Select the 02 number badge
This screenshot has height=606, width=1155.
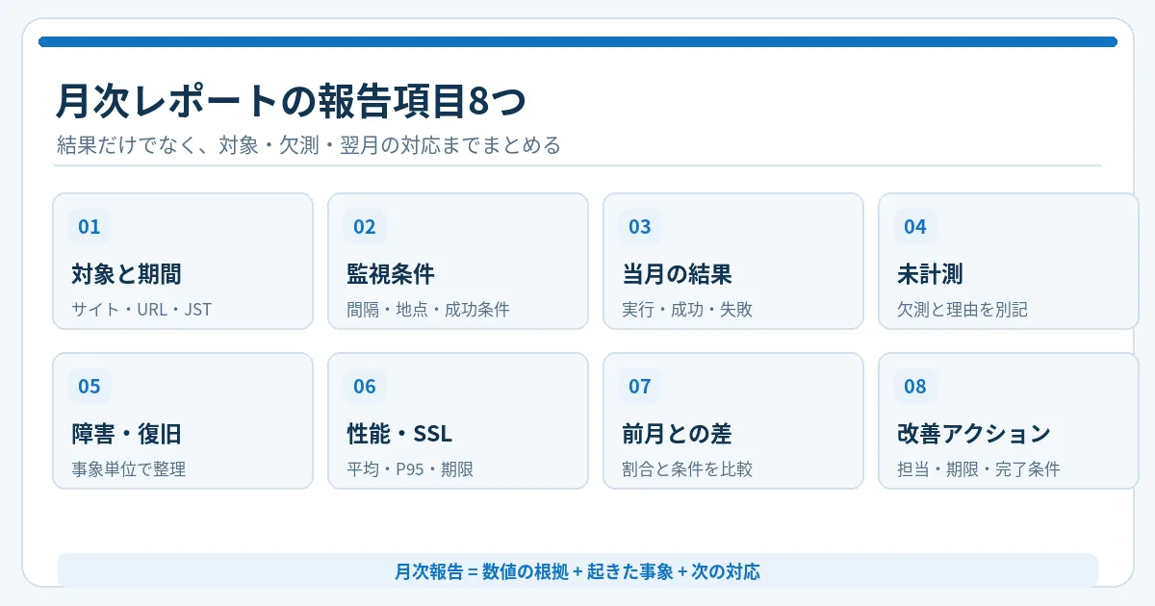(x=365, y=227)
